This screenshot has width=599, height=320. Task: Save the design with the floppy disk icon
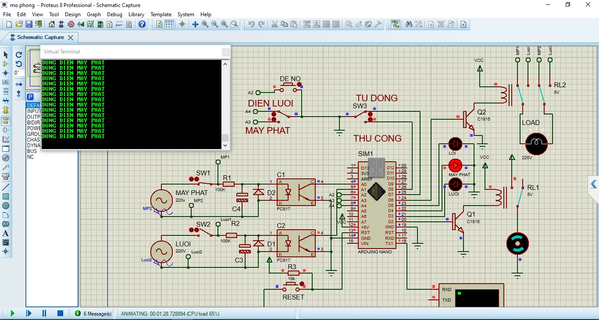pos(29,24)
